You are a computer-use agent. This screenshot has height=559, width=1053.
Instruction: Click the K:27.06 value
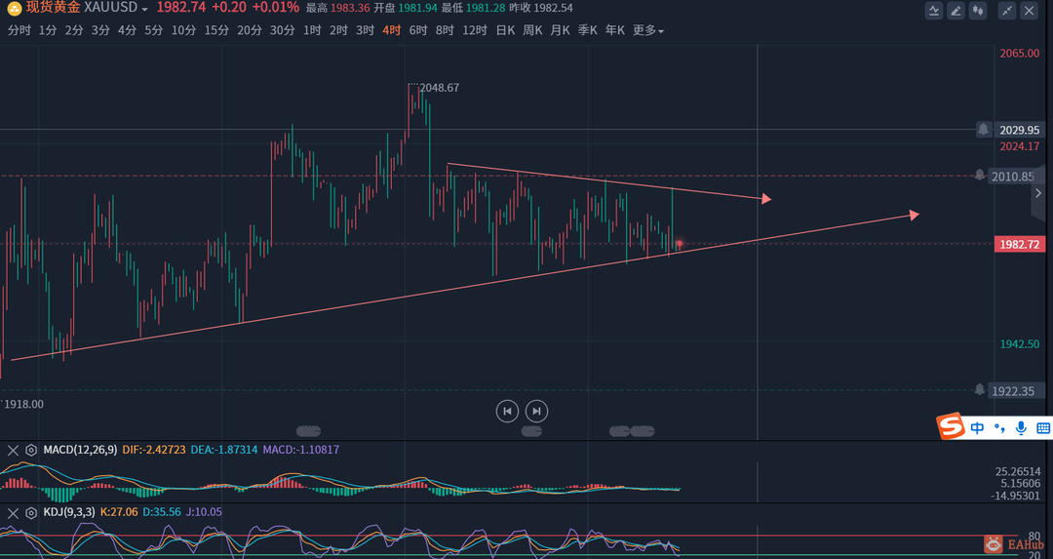[x=119, y=512]
